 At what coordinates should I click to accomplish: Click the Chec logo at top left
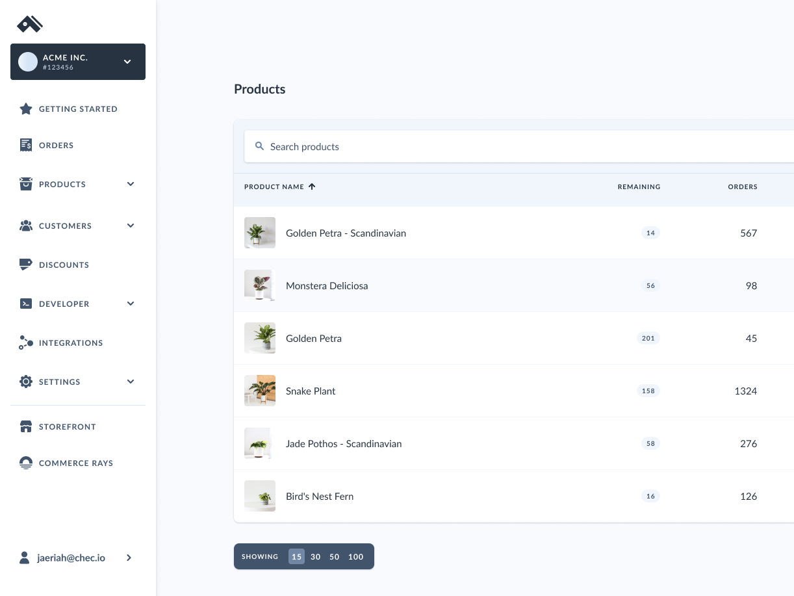pos(30,24)
